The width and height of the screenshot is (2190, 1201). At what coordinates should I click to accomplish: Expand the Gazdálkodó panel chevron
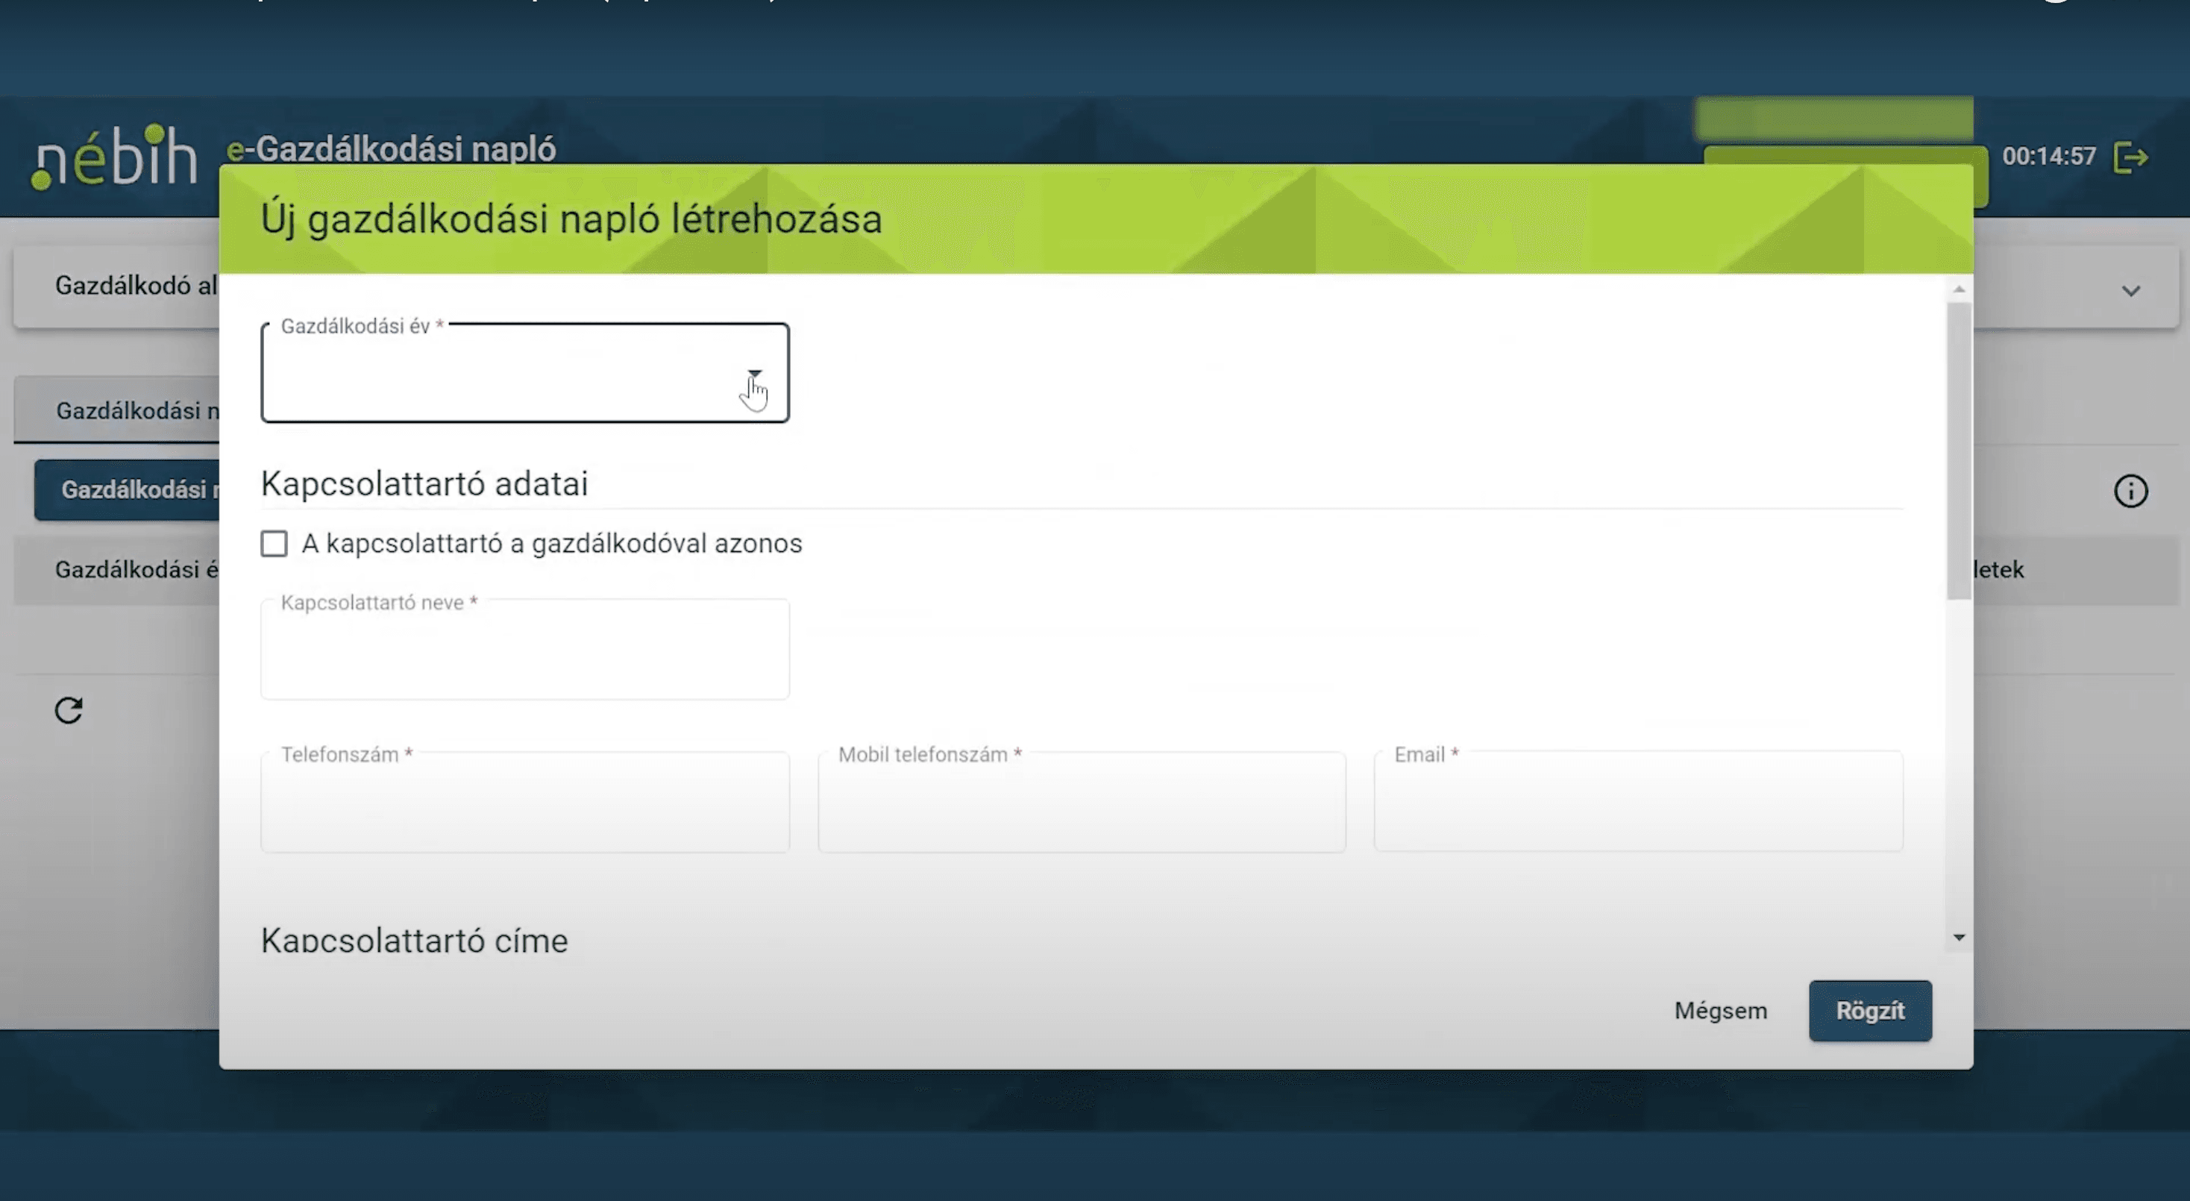(2130, 292)
